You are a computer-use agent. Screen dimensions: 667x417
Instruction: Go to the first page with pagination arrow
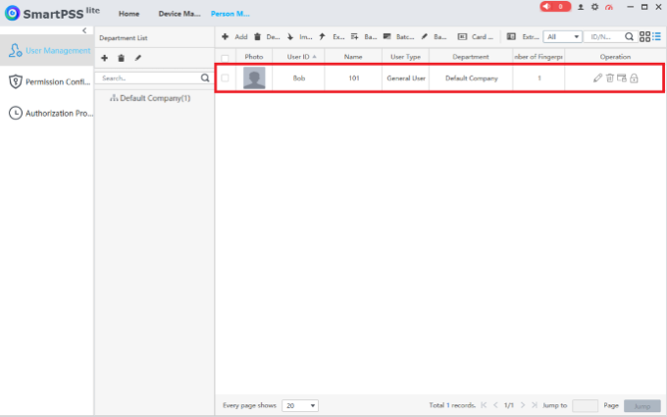point(484,405)
